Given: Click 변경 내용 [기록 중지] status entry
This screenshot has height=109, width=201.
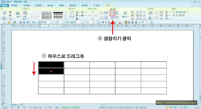Looking at the screenshot, I should coord(71,107).
